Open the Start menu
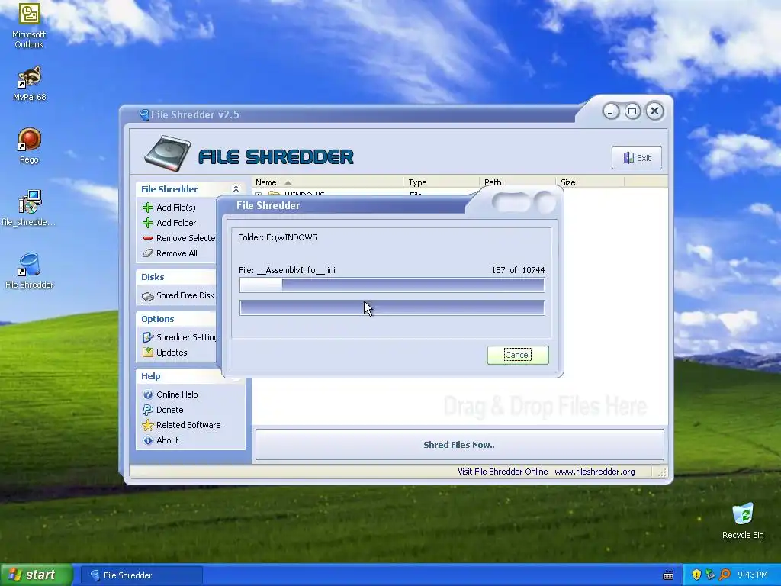 point(37,575)
